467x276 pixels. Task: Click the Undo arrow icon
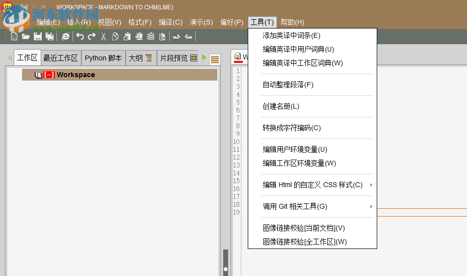tap(80, 36)
